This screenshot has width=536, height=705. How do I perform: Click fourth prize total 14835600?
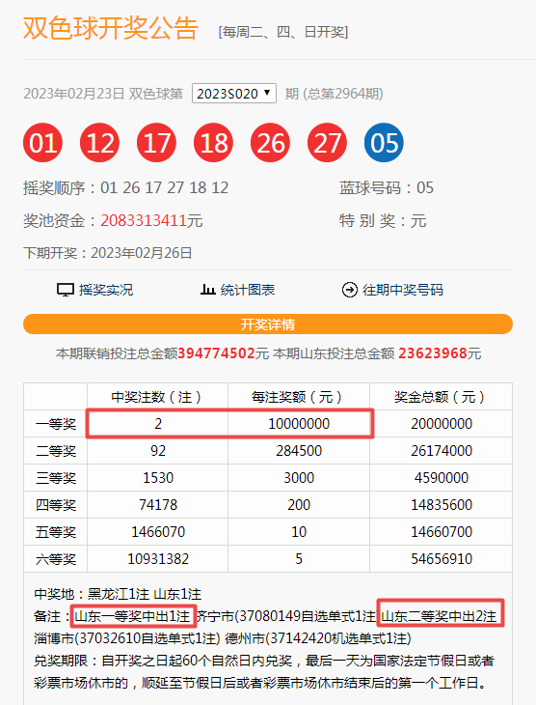coord(442,504)
